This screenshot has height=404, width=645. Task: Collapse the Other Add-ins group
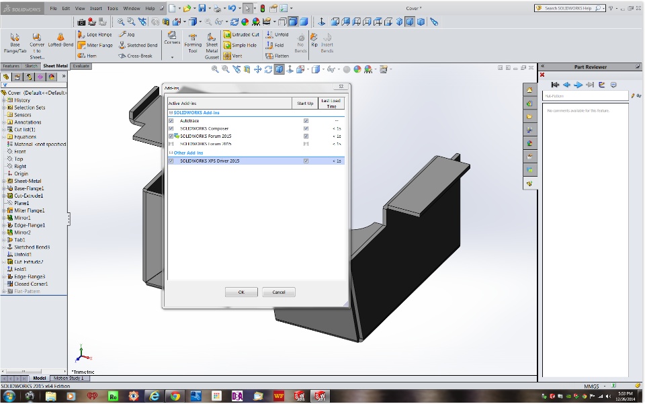point(171,153)
